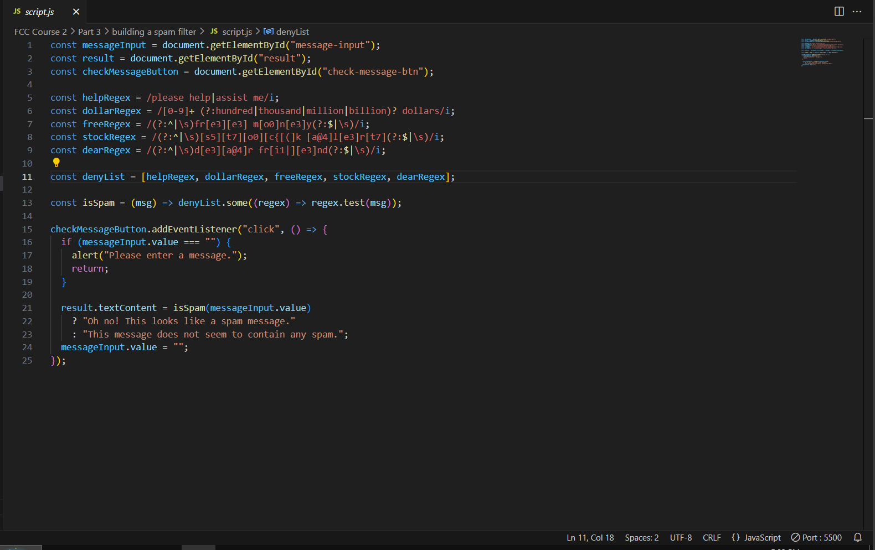Select the script.js editor tab
The height and width of the screenshot is (550, 875).
tap(39, 12)
